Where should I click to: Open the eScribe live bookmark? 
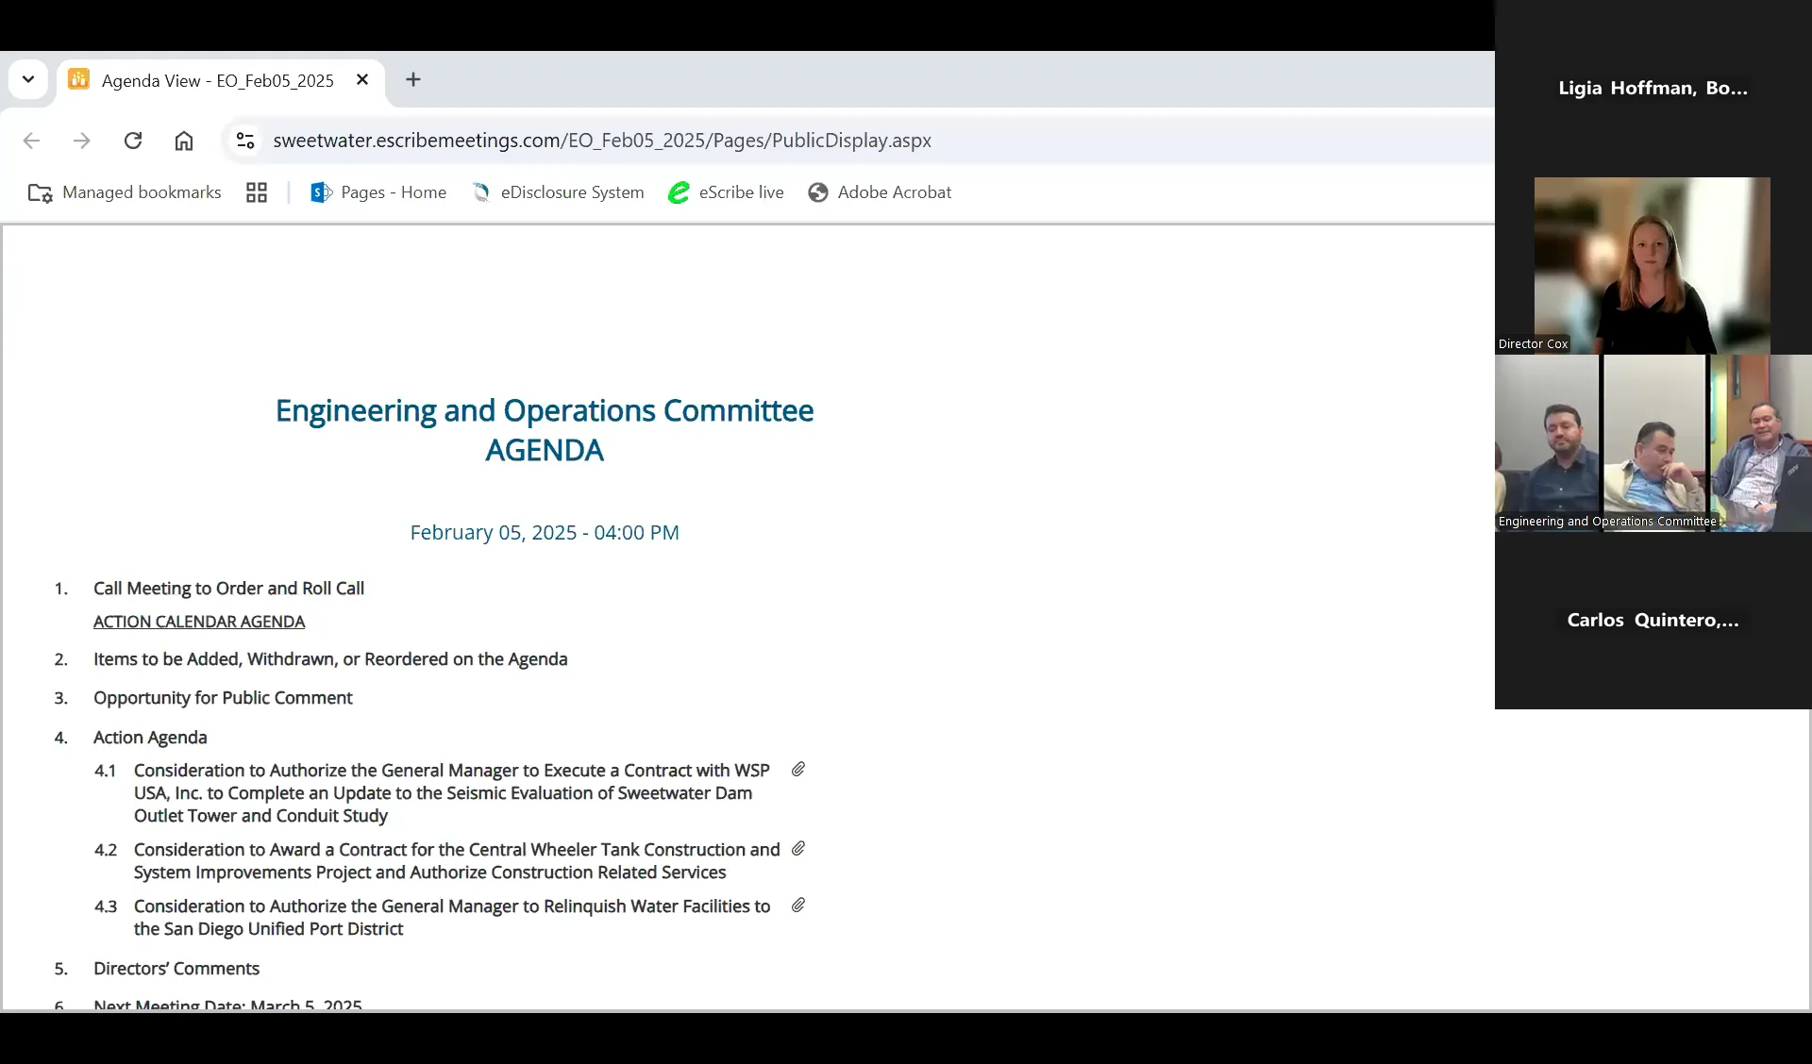tap(726, 191)
